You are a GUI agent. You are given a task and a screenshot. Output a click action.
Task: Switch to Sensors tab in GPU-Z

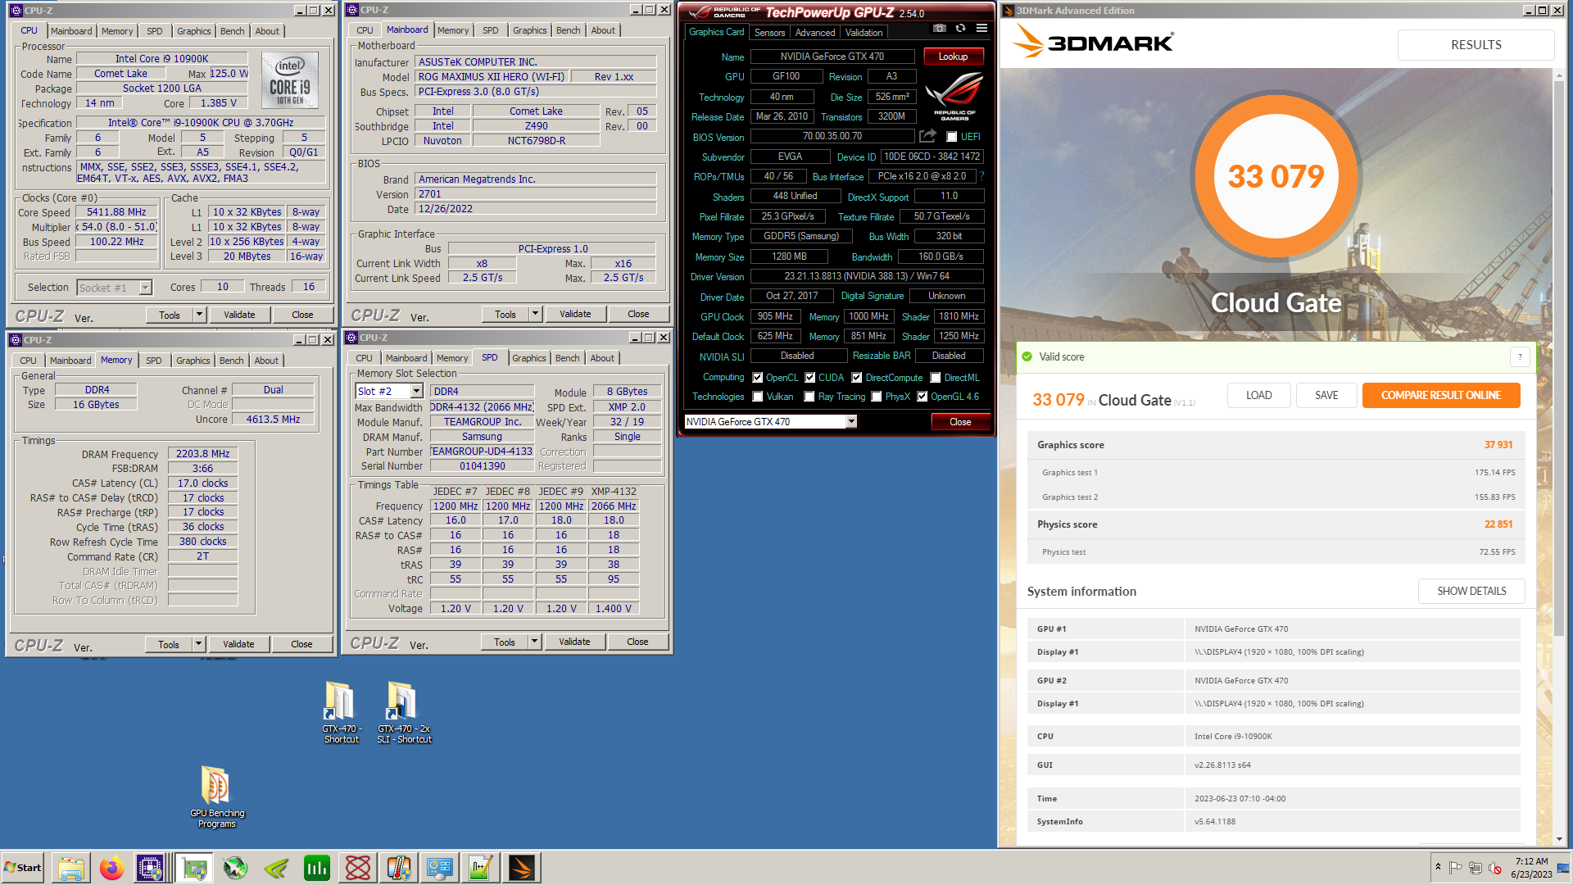click(x=769, y=33)
